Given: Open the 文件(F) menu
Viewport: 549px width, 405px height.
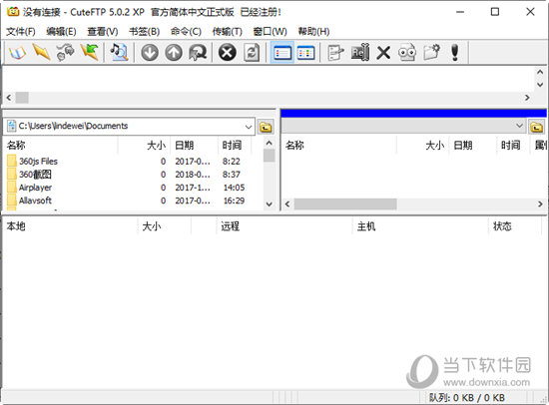Looking at the screenshot, I should pos(21,32).
